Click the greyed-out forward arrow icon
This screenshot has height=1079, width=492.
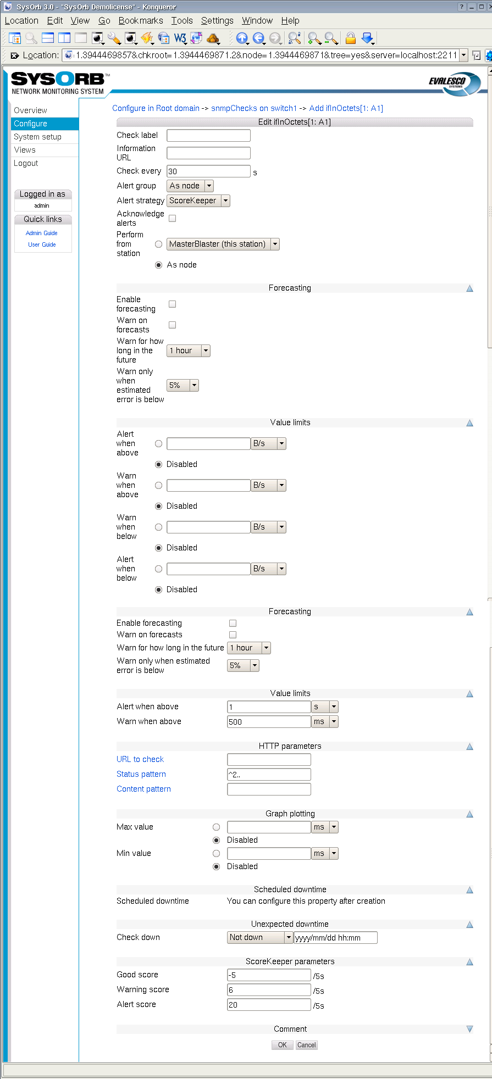(275, 38)
